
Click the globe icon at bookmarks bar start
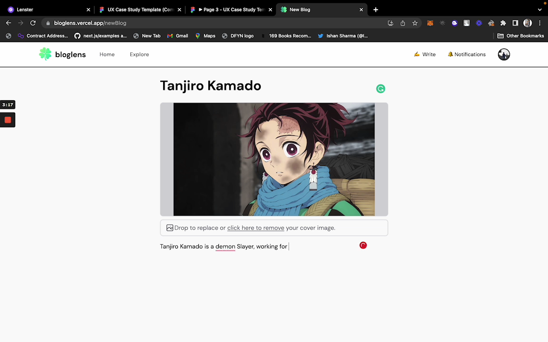pyautogui.click(x=9, y=36)
